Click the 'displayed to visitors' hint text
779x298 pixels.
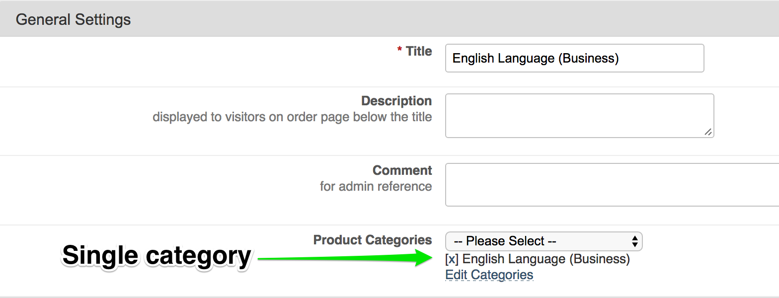(292, 117)
